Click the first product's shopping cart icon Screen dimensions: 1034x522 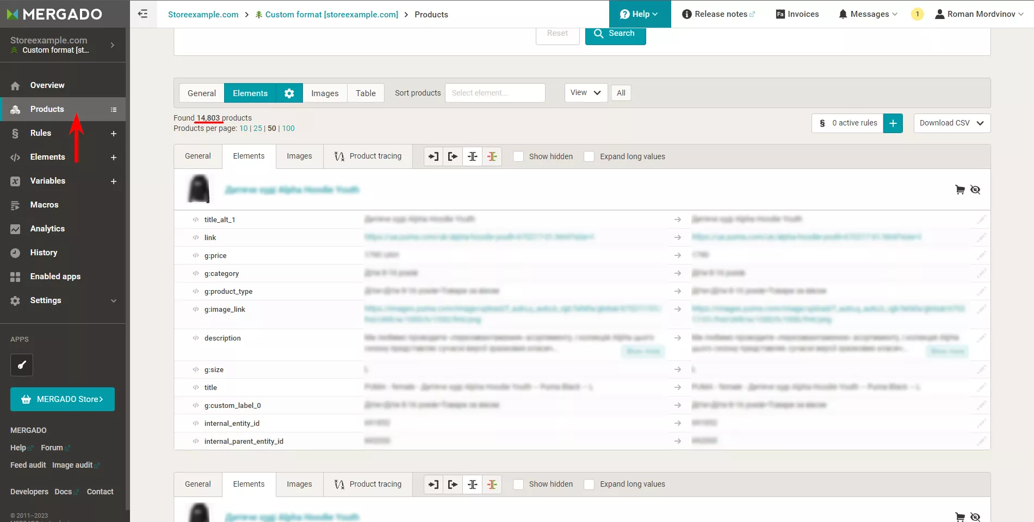pyautogui.click(x=960, y=190)
